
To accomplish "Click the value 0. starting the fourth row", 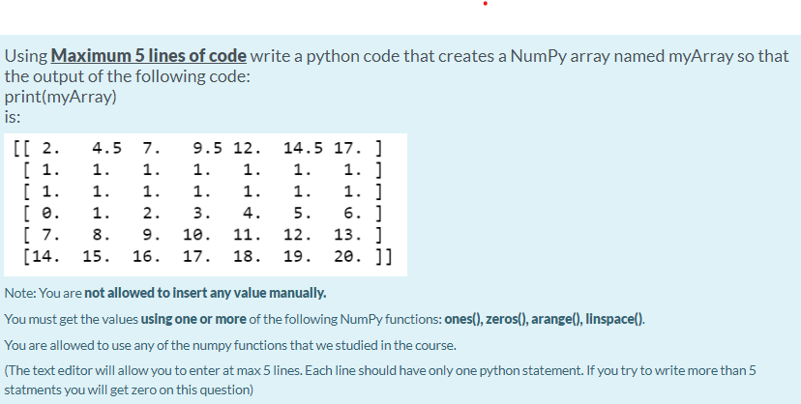I will pos(50,214).
